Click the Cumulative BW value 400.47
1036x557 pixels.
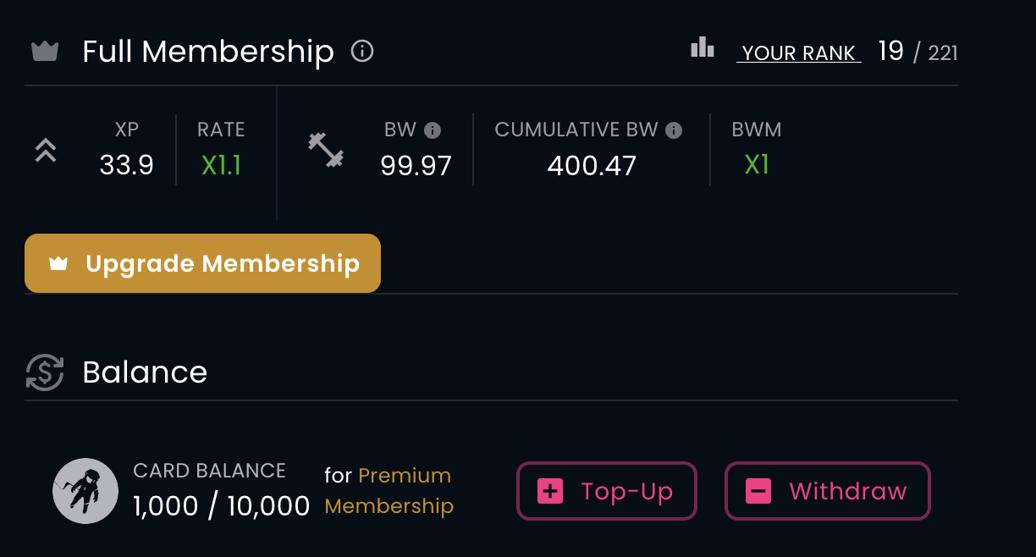point(592,165)
